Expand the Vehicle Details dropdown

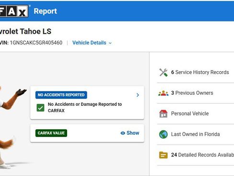click(x=92, y=43)
